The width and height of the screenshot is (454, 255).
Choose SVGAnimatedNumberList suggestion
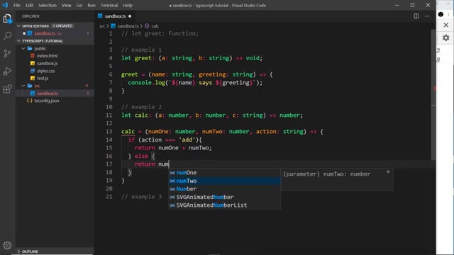[x=225, y=205]
